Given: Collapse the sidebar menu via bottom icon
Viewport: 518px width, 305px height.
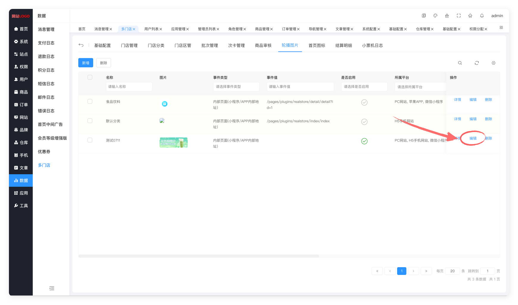Looking at the screenshot, I should 52,288.
